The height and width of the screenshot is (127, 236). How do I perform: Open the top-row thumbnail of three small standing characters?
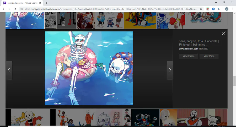[x=109, y=20]
